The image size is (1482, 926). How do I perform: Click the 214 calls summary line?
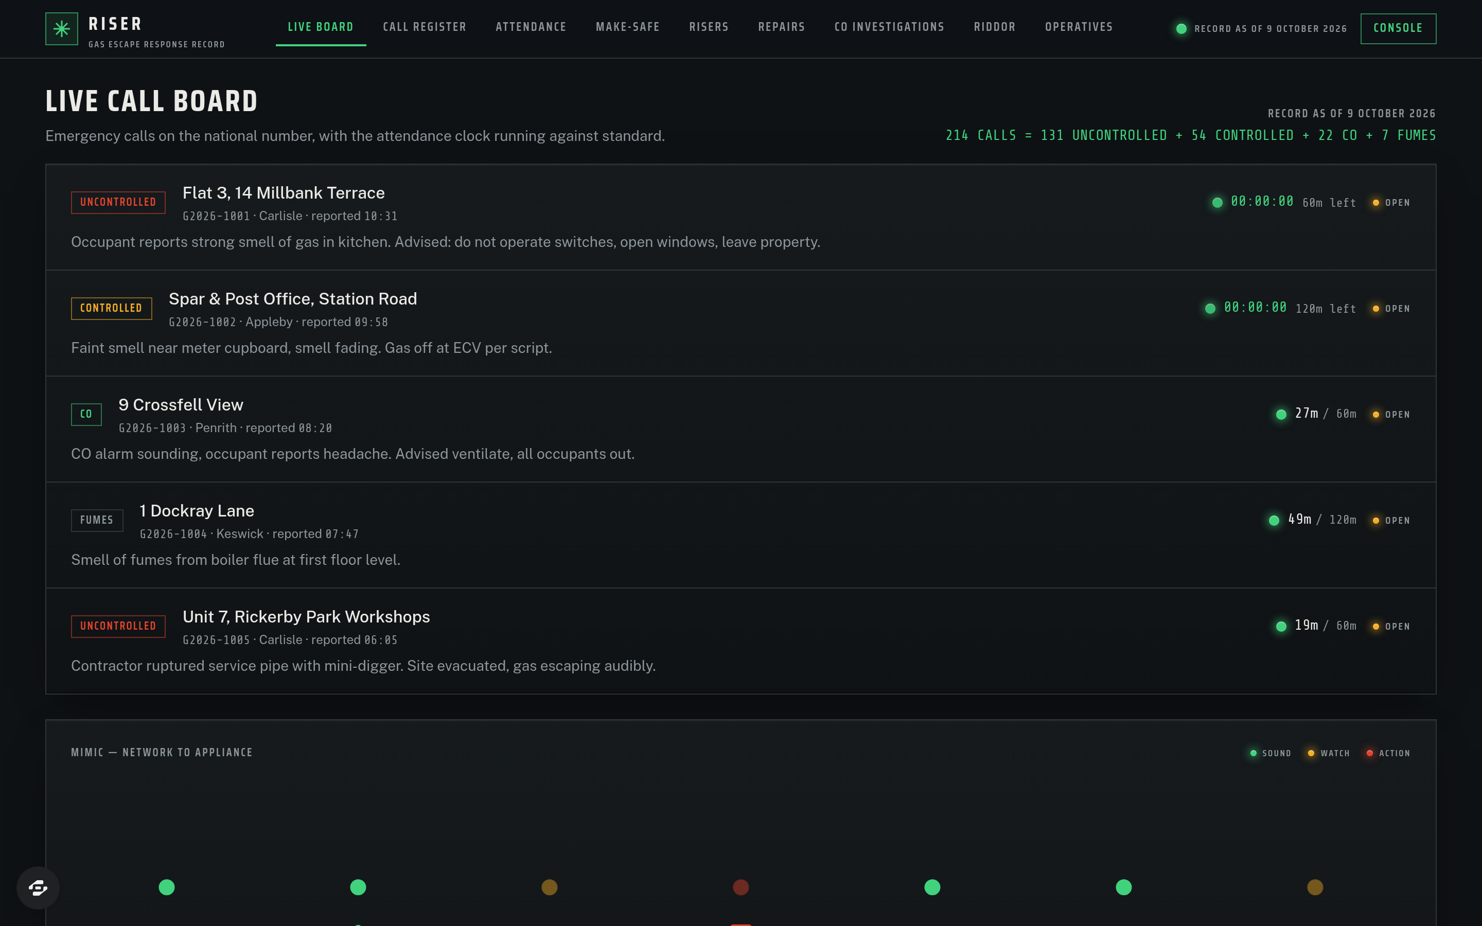pyautogui.click(x=1191, y=135)
